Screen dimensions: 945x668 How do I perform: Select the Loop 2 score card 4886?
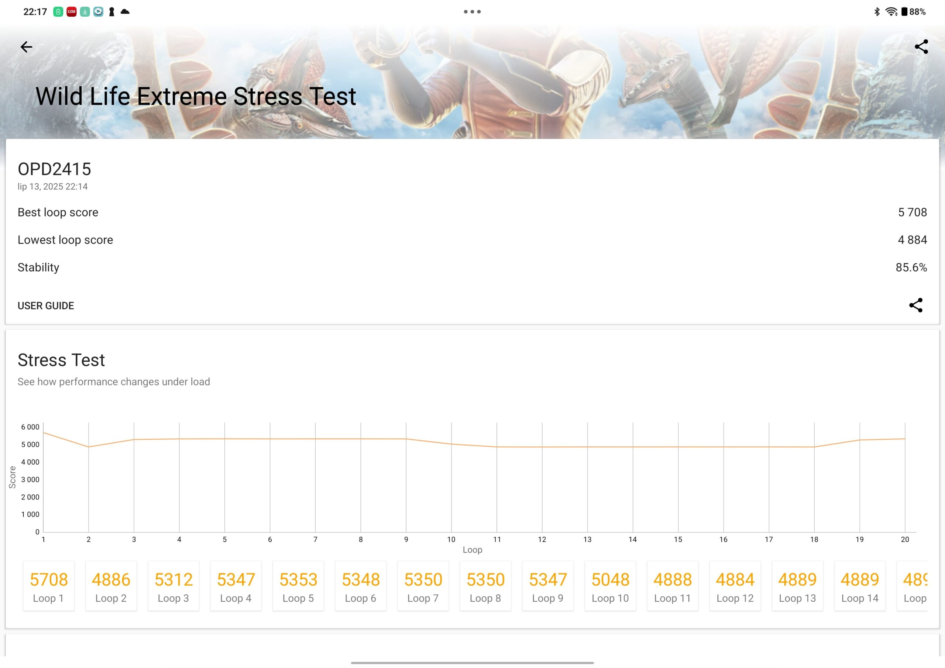pyautogui.click(x=111, y=586)
